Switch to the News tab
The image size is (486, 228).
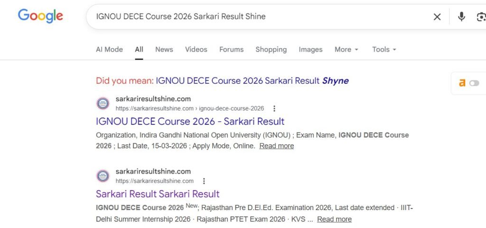click(x=164, y=49)
